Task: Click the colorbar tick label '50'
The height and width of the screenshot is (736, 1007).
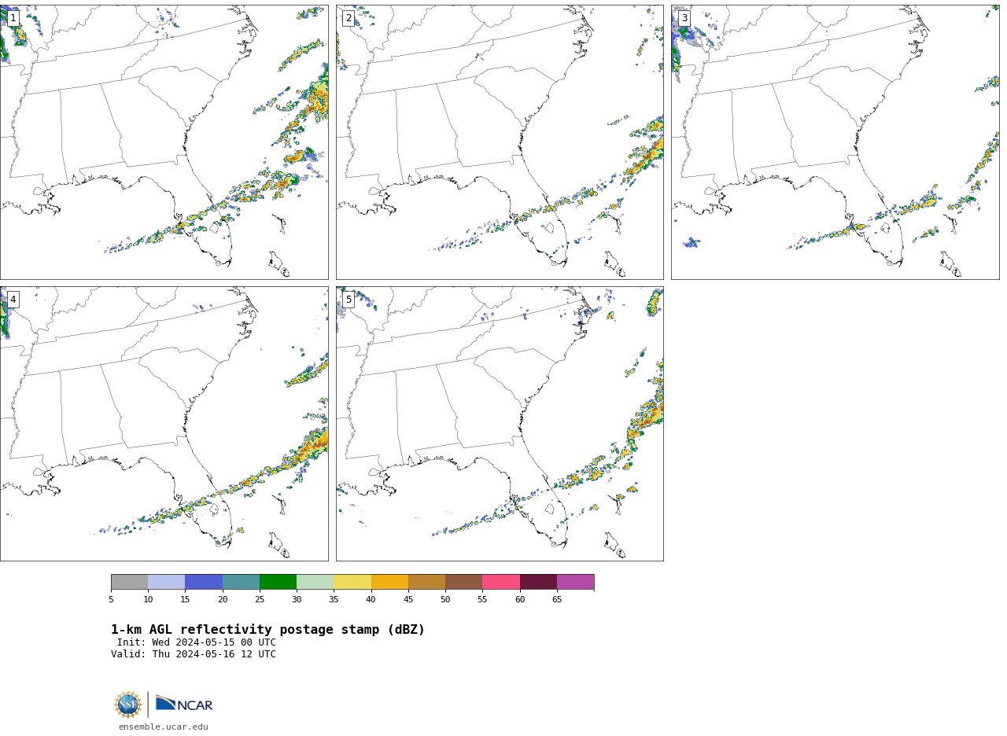Action: click(445, 600)
